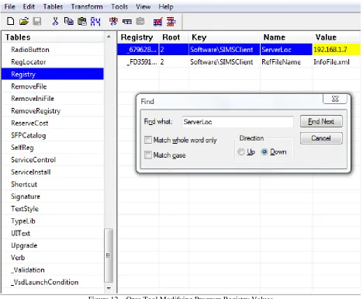Open the Tools menu

pos(119,6)
